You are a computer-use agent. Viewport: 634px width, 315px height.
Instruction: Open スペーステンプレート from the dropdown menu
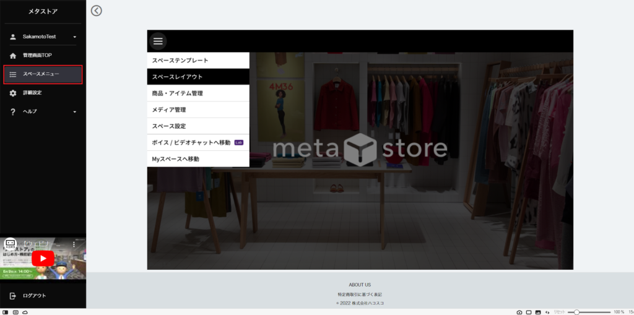click(x=198, y=61)
